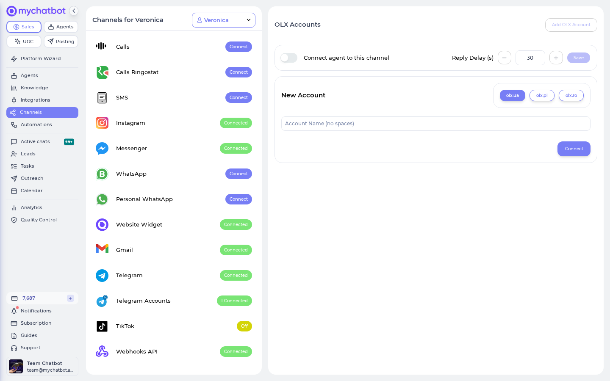Open the Calendar icon item
The height and width of the screenshot is (381, 610).
[x=14, y=191]
